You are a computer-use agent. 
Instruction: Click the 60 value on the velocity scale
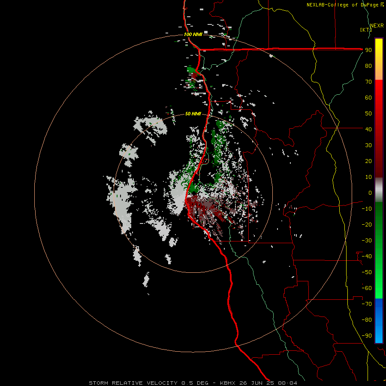(368, 98)
